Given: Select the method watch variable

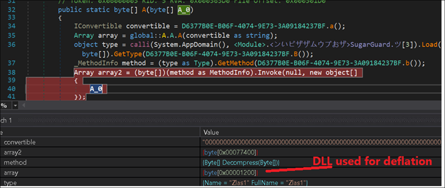Looking at the screenshot, I should pyautogui.click(x=13, y=163).
